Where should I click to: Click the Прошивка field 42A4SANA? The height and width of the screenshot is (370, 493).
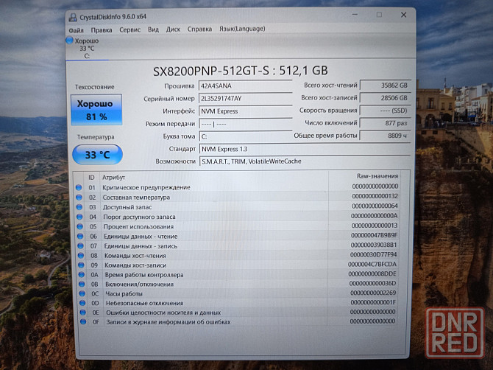pyautogui.click(x=245, y=86)
